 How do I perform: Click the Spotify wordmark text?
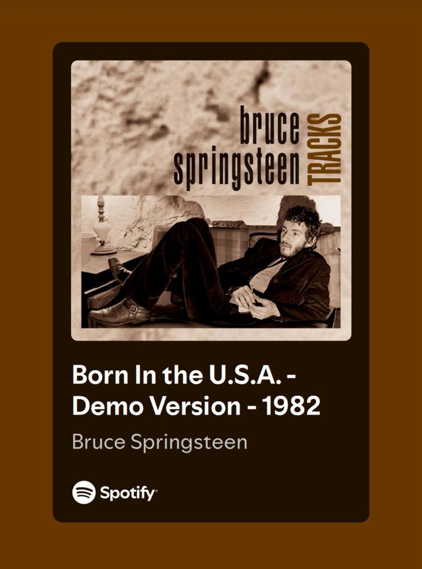click(129, 493)
